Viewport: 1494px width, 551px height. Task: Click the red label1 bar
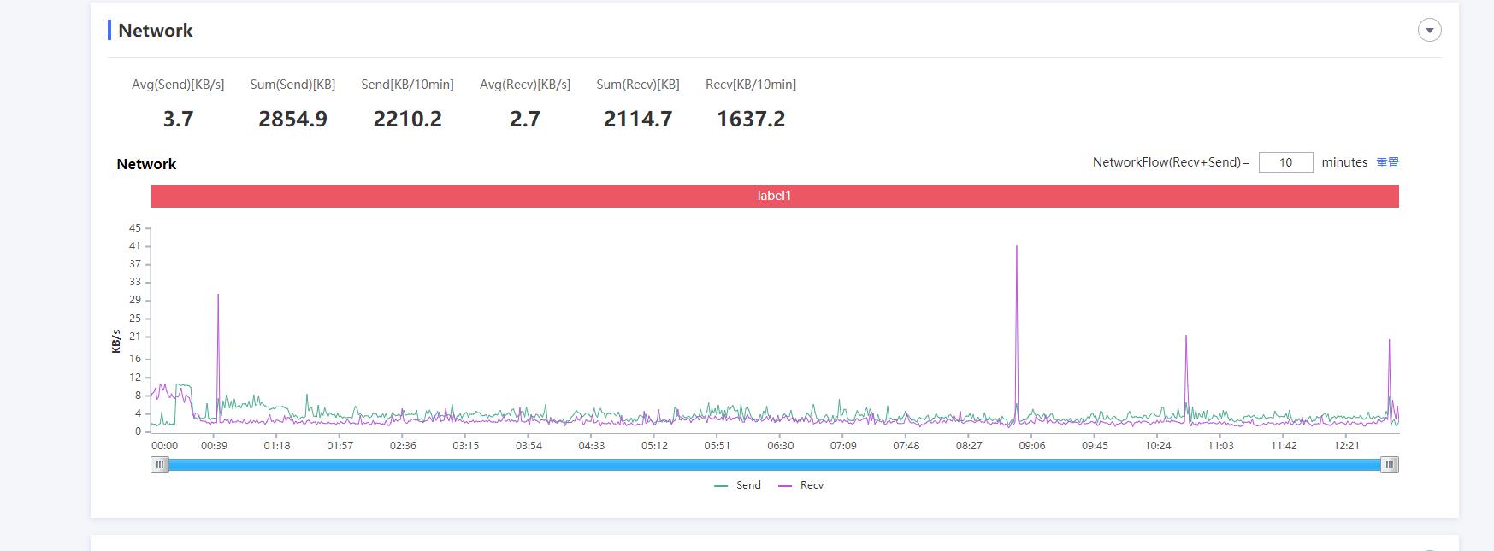tap(774, 196)
